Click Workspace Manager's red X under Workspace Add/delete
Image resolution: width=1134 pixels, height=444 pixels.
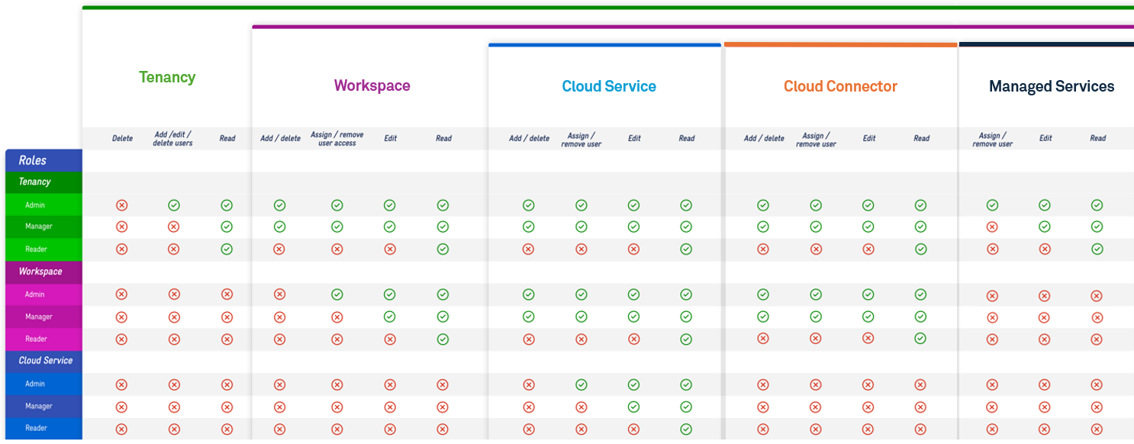[279, 317]
